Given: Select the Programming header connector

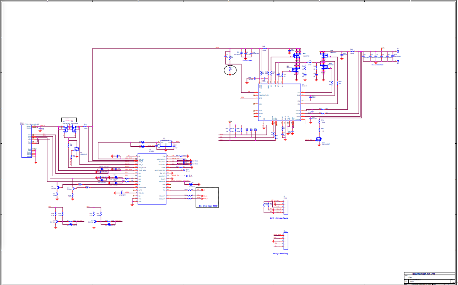Looking at the screenshot, I should coord(286,241).
